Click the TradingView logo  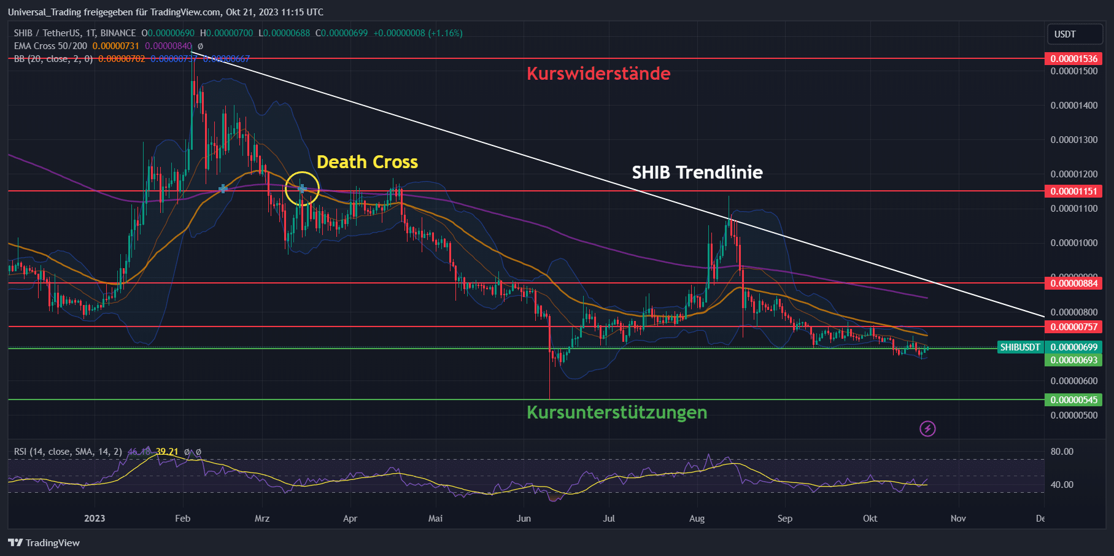(44, 542)
